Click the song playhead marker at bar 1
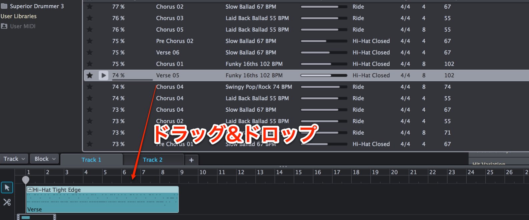The width and height of the screenshot is (529, 220). 26,180
